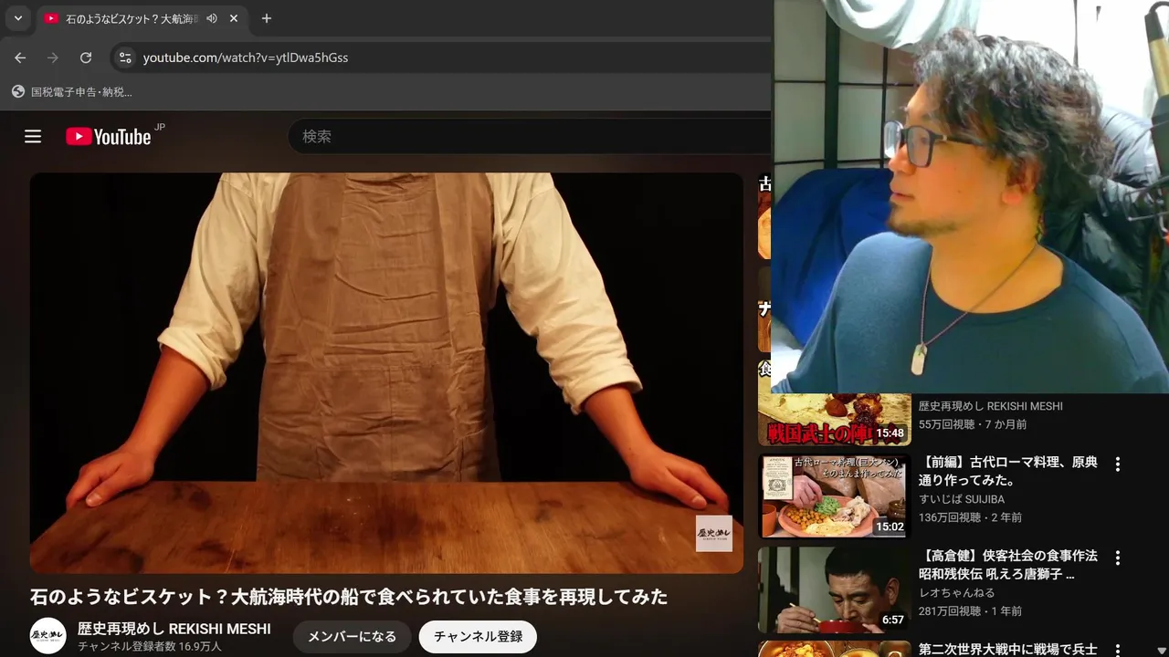Open the tab search dropdown arrow
Image resolution: width=1169 pixels, height=657 pixels.
[17, 18]
